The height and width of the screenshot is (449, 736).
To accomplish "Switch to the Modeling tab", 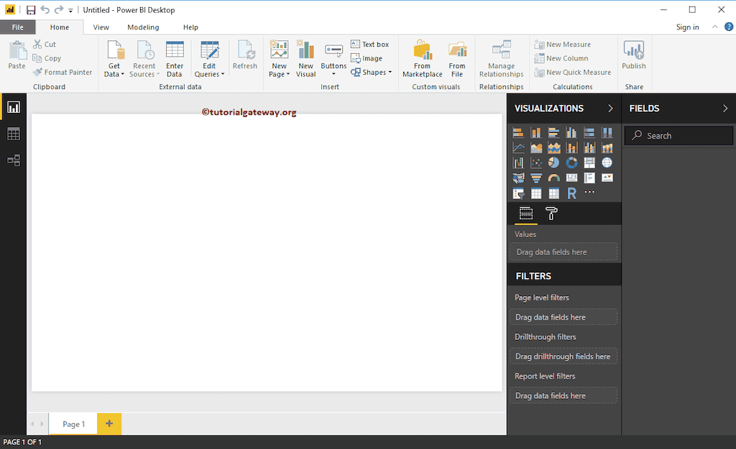I will click(x=142, y=27).
